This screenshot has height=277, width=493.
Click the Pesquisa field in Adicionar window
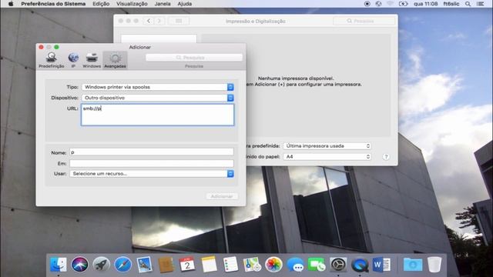tap(194, 58)
